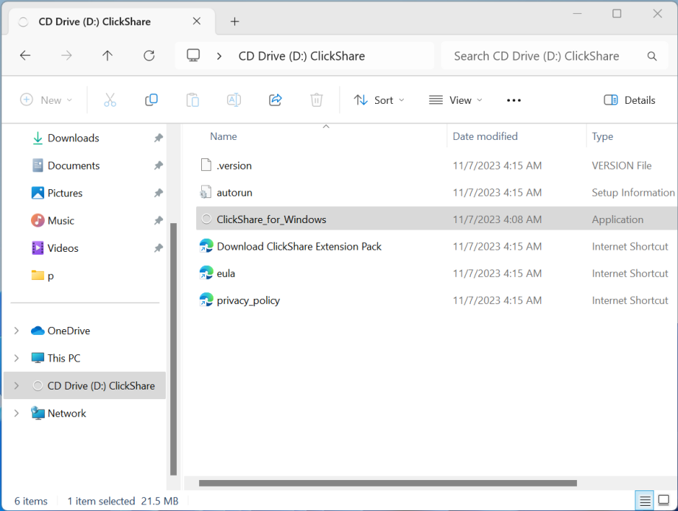This screenshot has height=511, width=678.
Task: Rename the selected file
Action: [x=234, y=100]
